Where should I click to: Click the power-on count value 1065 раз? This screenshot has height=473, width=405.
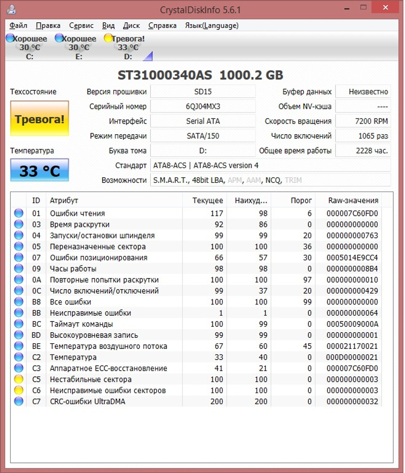[x=363, y=136]
